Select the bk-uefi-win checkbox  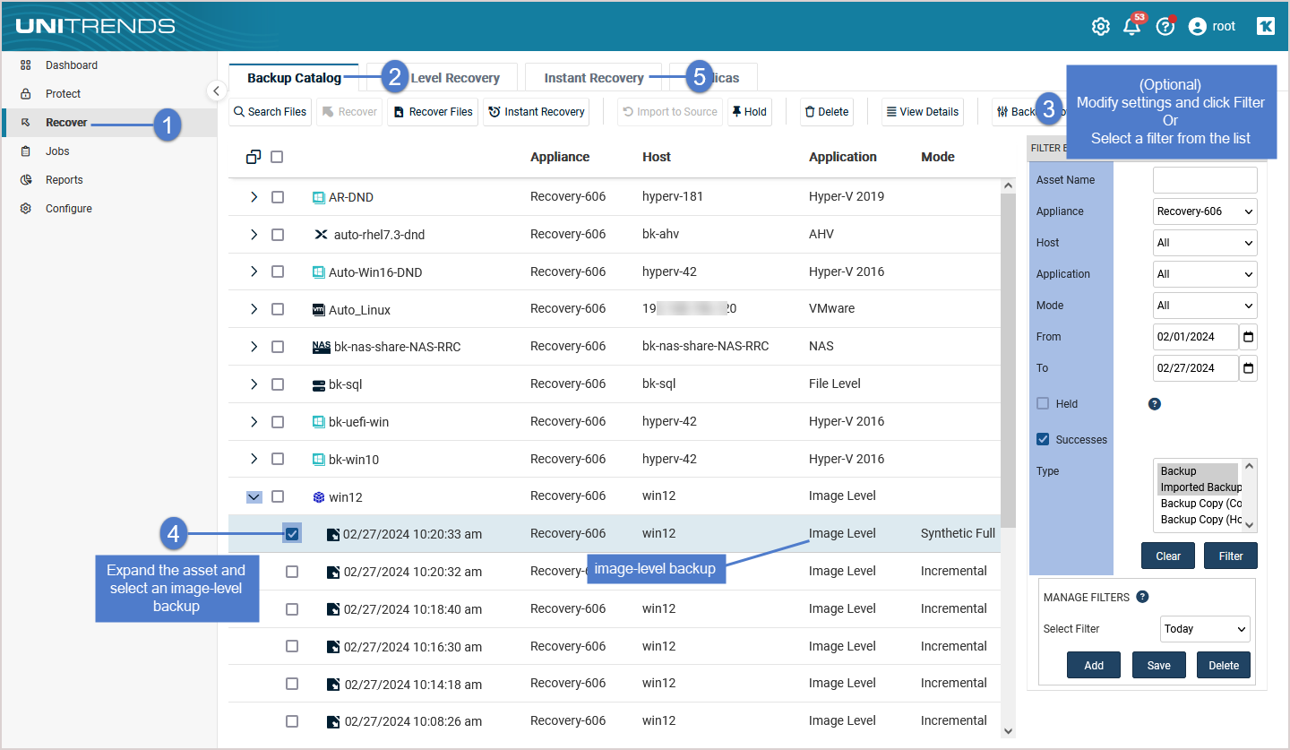pyautogui.click(x=278, y=422)
